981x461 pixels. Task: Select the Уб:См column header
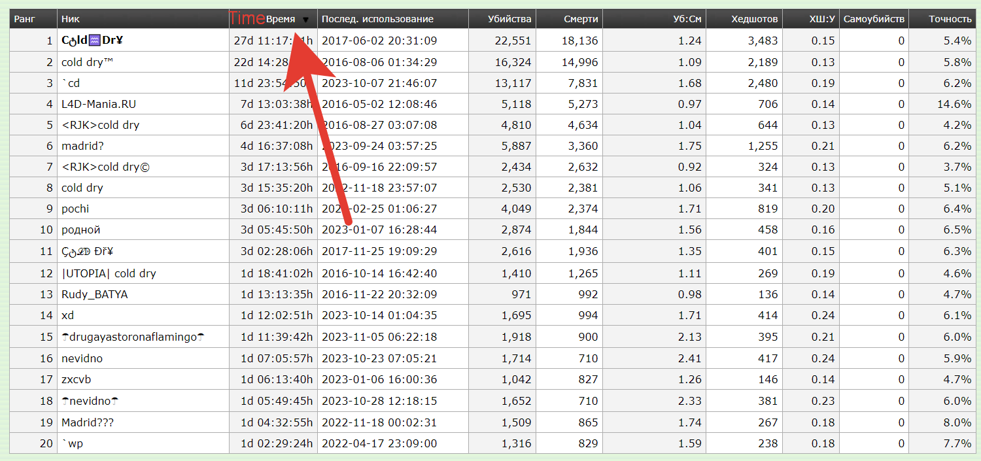coord(687,19)
